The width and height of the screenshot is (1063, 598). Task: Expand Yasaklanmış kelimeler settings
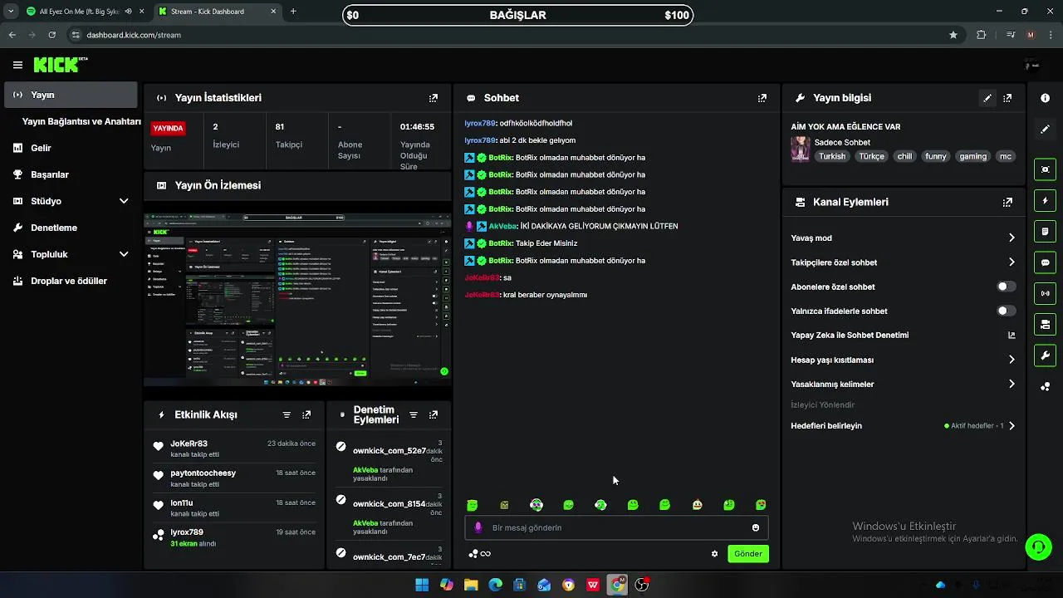pos(1012,385)
